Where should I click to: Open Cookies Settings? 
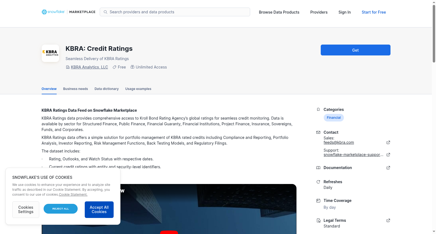pyautogui.click(x=26, y=210)
